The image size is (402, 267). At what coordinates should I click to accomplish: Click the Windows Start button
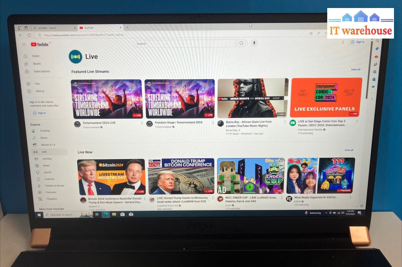pyautogui.click(x=39, y=215)
